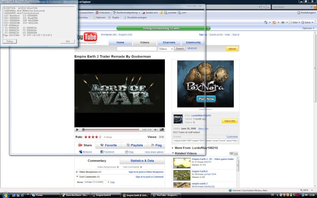
Task: Open the Rechtschreibprüfung toolbar item
Action: click(126, 13)
